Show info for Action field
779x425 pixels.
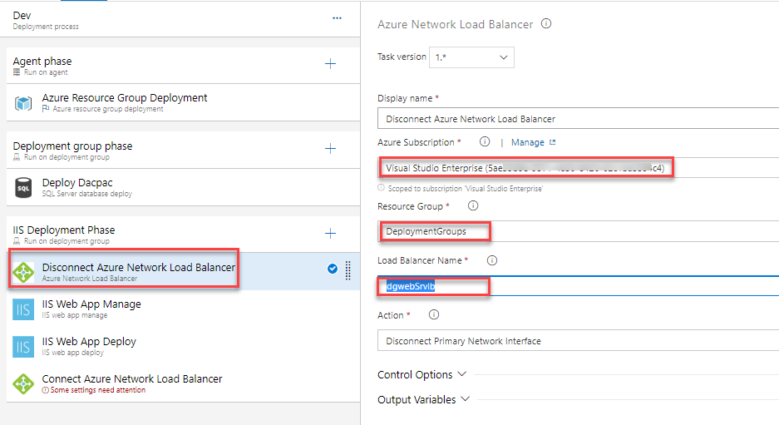point(434,314)
